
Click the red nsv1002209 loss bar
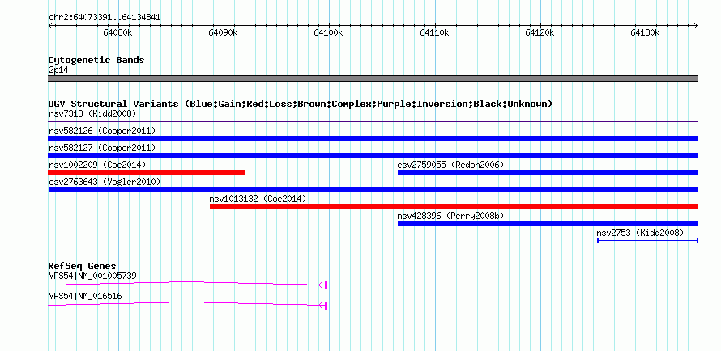[147, 173]
